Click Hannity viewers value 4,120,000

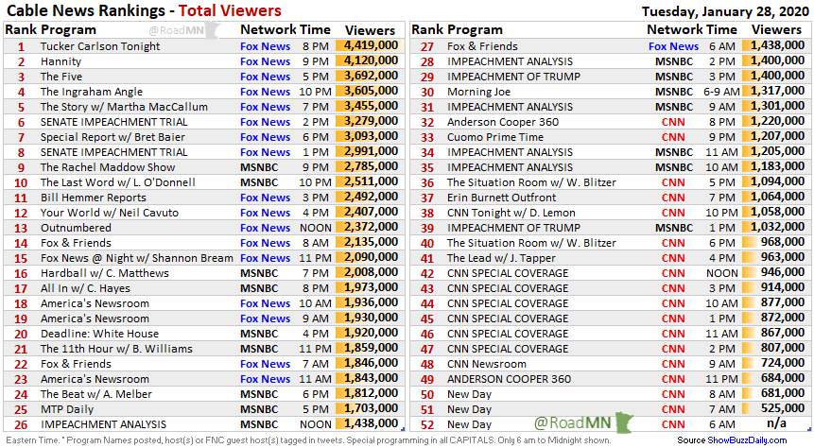(371, 60)
